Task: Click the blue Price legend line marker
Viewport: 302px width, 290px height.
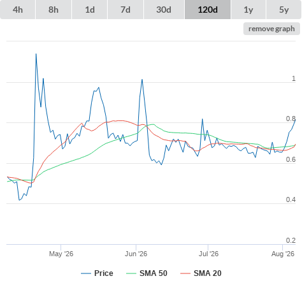Action: [x=86, y=273]
